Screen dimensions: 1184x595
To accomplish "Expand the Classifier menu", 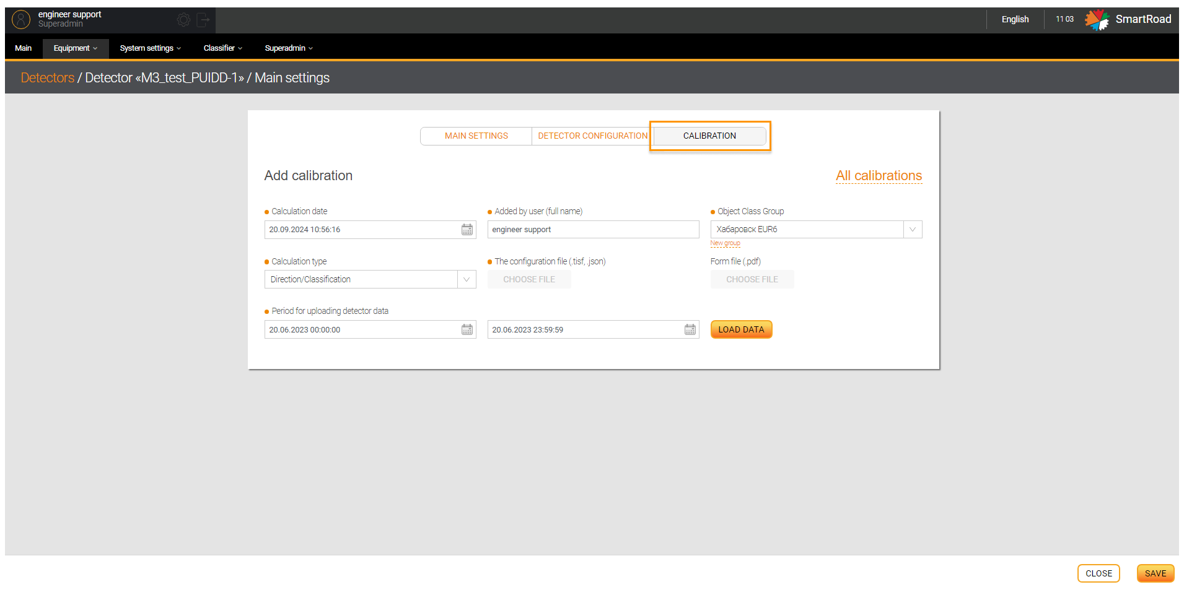I will tap(223, 48).
